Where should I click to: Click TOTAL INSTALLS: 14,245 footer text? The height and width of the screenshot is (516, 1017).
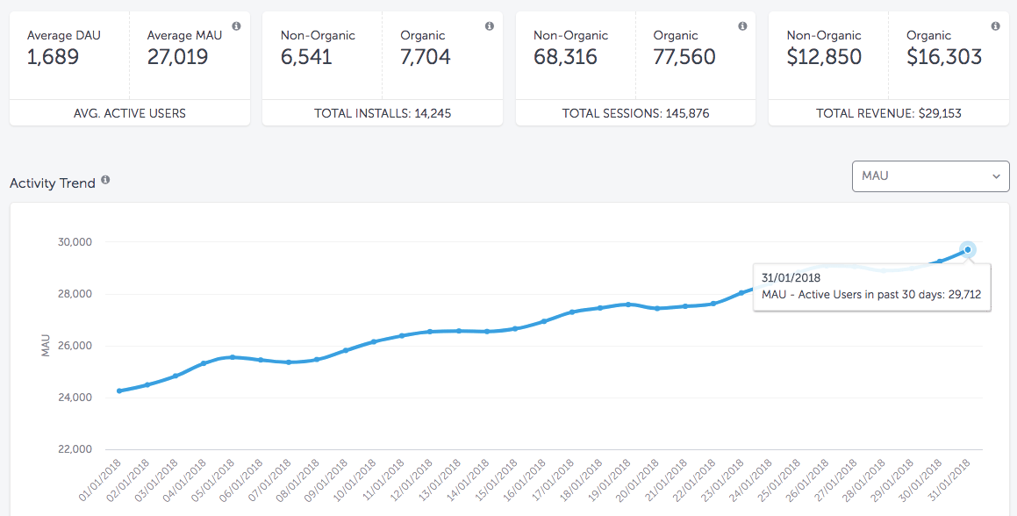tap(383, 113)
